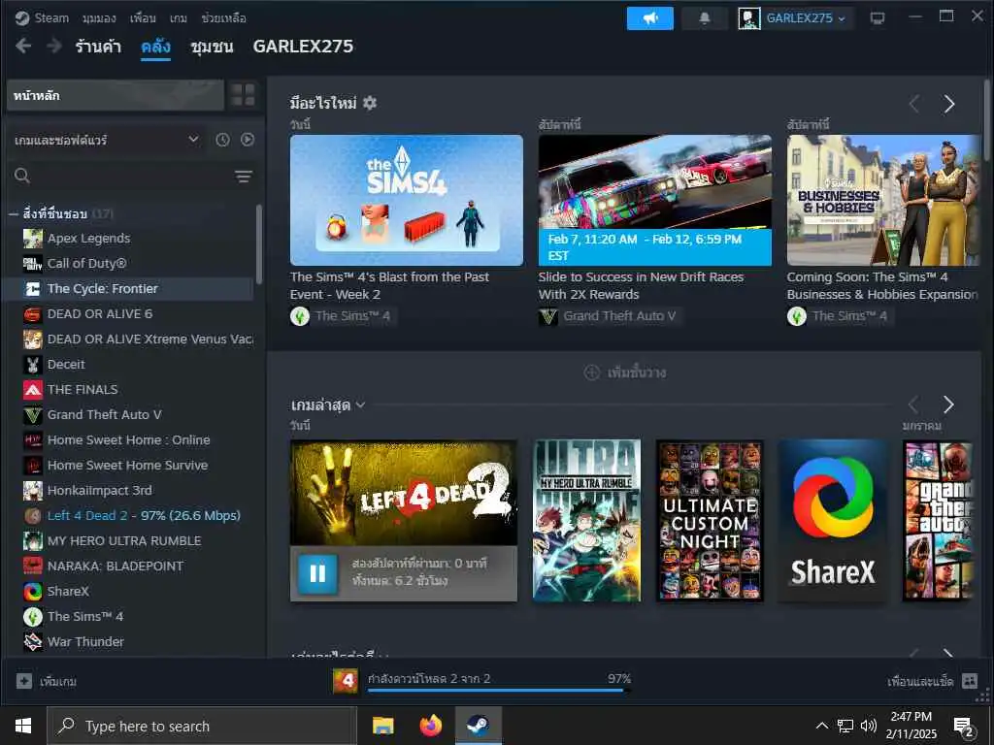The image size is (994, 745).
Task: Click the Steam announcements megaphone icon
Action: point(649,18)
